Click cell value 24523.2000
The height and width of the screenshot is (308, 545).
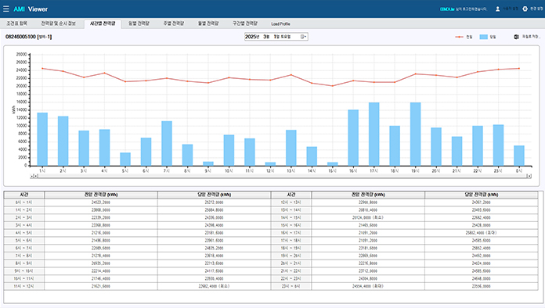coord(101,202)
